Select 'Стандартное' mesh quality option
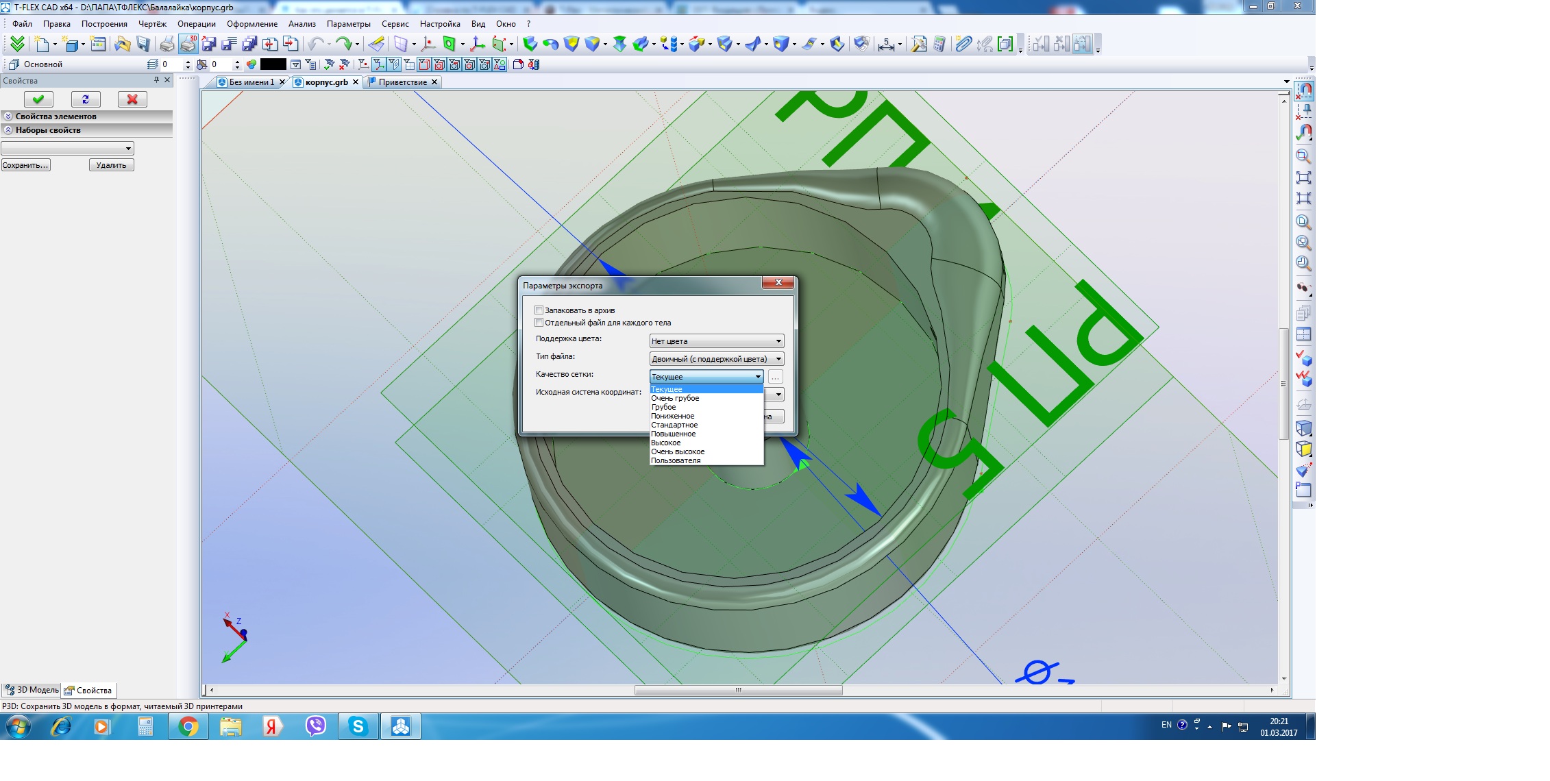The height and width of the screenshot is (781, 1550). [674, 425]
